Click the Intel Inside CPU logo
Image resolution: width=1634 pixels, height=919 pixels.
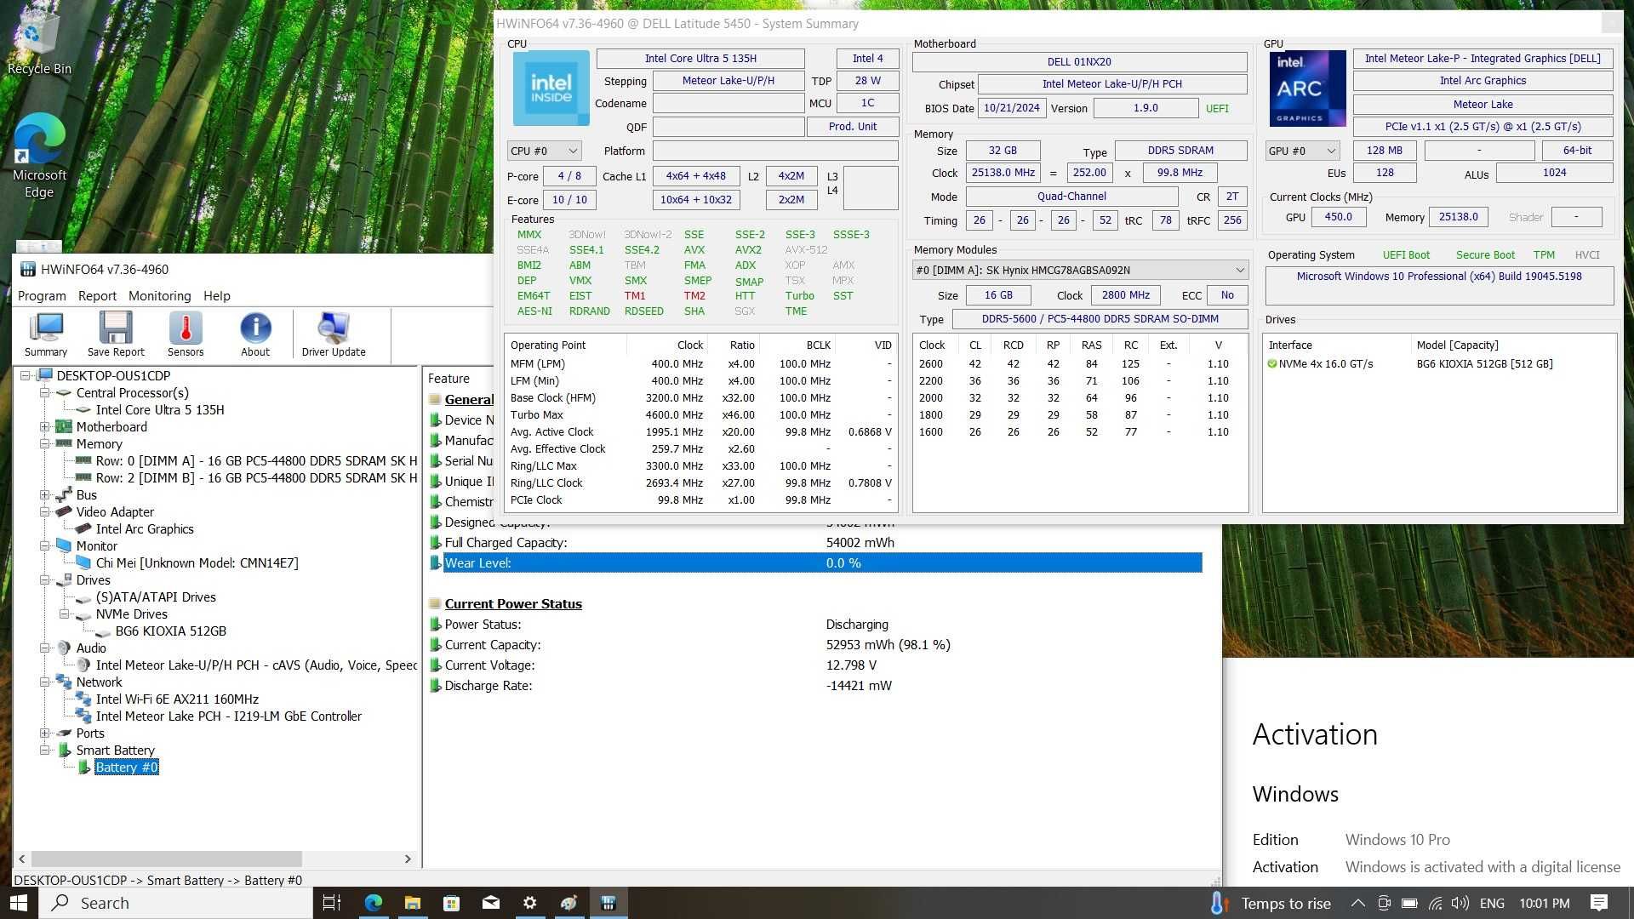(x=551, y=88)
